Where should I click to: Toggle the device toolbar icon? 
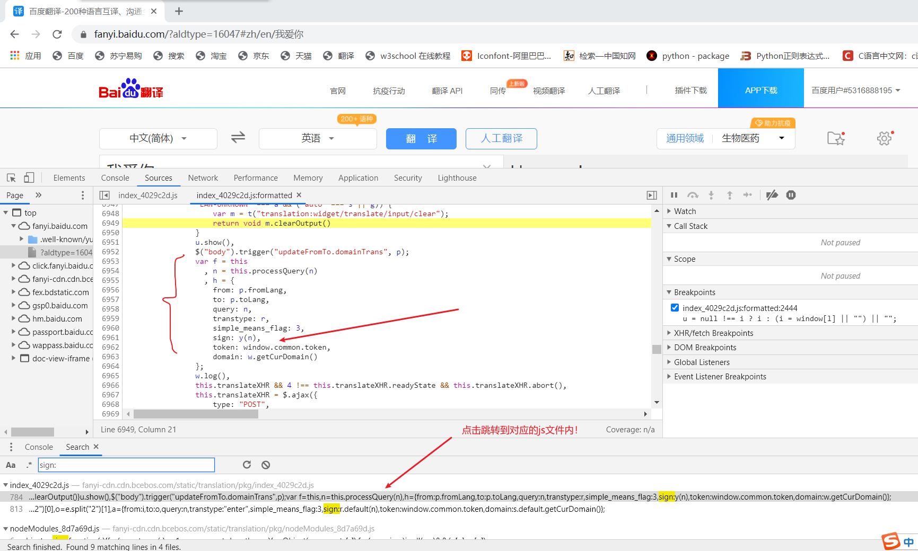(29, 178)
